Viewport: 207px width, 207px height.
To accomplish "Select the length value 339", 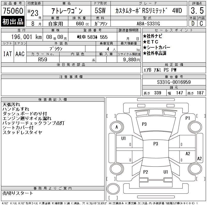I will (x=158, y=93).
